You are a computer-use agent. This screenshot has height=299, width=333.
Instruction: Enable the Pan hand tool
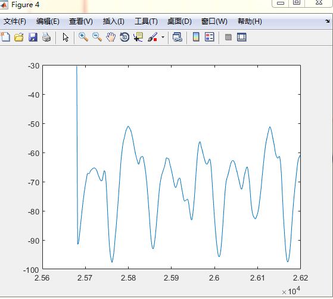[x=111, y=37]
